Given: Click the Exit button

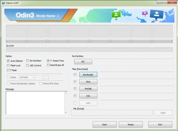Looking at the screenshot, I should click(x=160, y=124).
